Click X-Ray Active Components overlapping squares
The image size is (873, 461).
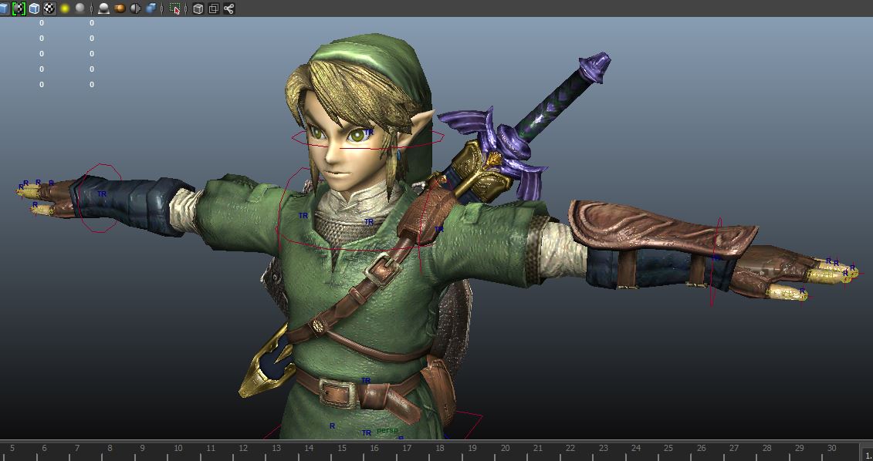(214, 8)
